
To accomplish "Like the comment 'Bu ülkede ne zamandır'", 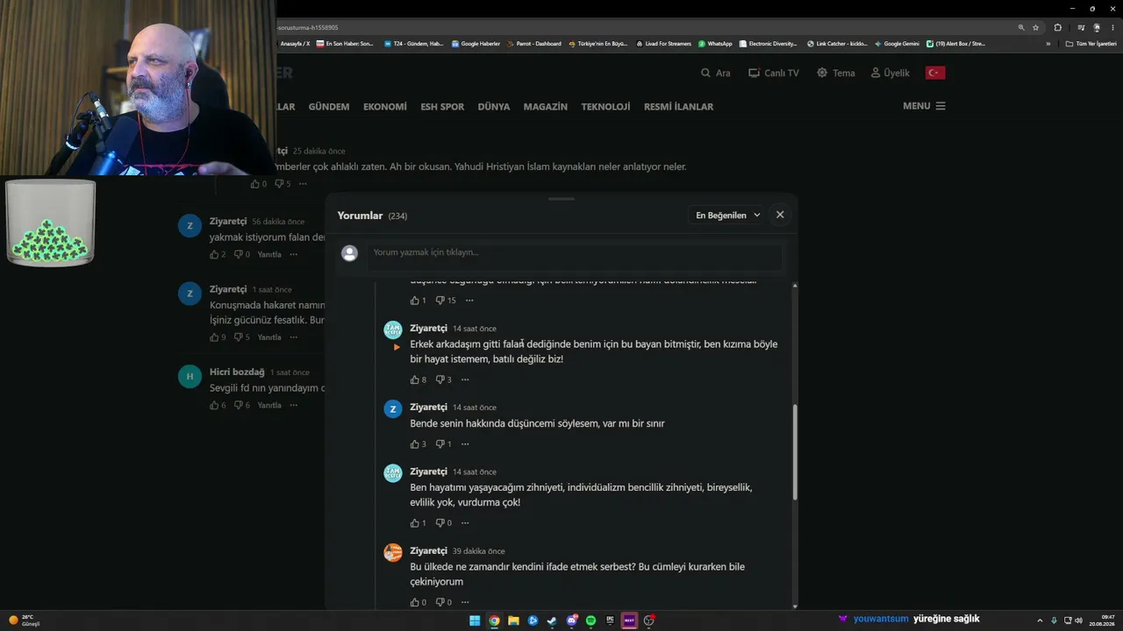I will pos(415,602).
